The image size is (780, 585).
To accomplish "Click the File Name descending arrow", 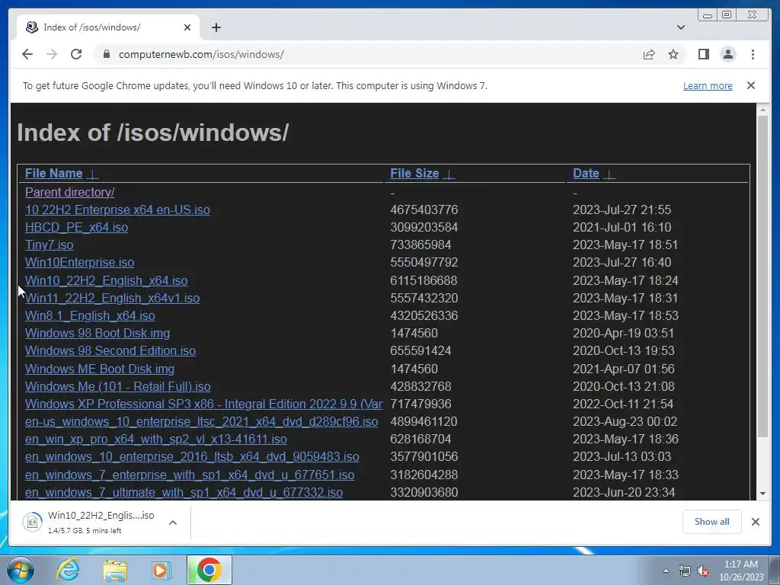I will click(92, 174).
